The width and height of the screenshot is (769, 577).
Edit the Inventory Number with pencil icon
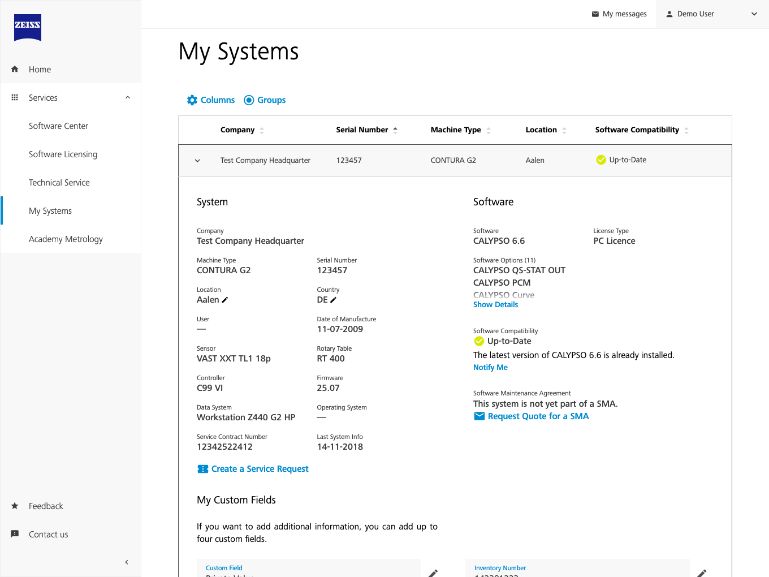pyautogui.click(x=702, y=572)
